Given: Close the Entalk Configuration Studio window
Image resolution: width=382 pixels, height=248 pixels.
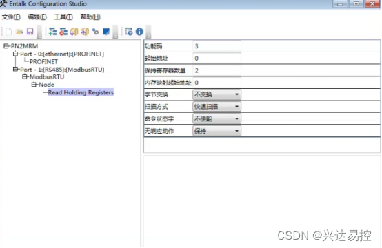Looking at the screenshot, I should point(372,3).
